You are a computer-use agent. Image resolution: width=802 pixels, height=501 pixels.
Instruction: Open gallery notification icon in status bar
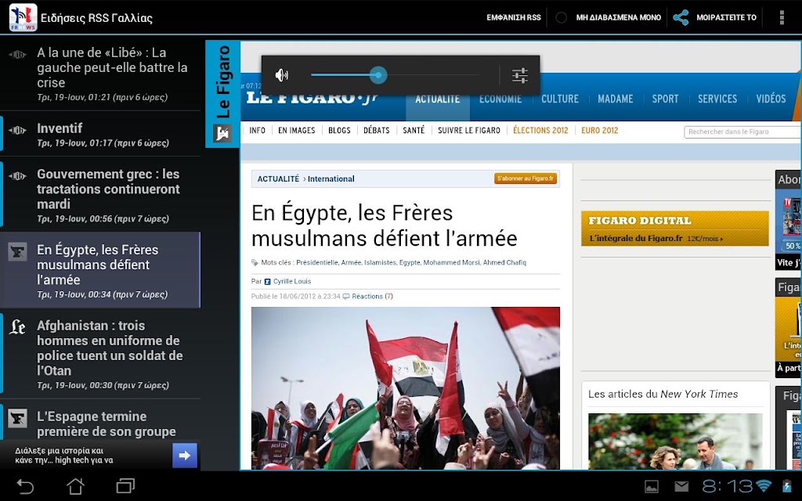click(651, 486)
